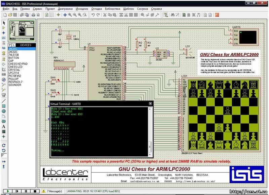Click the Copy to clipboard icon

[x=110, y=15]
